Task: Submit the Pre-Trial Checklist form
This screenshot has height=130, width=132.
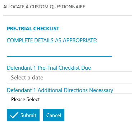Action: tap(23, 115)
